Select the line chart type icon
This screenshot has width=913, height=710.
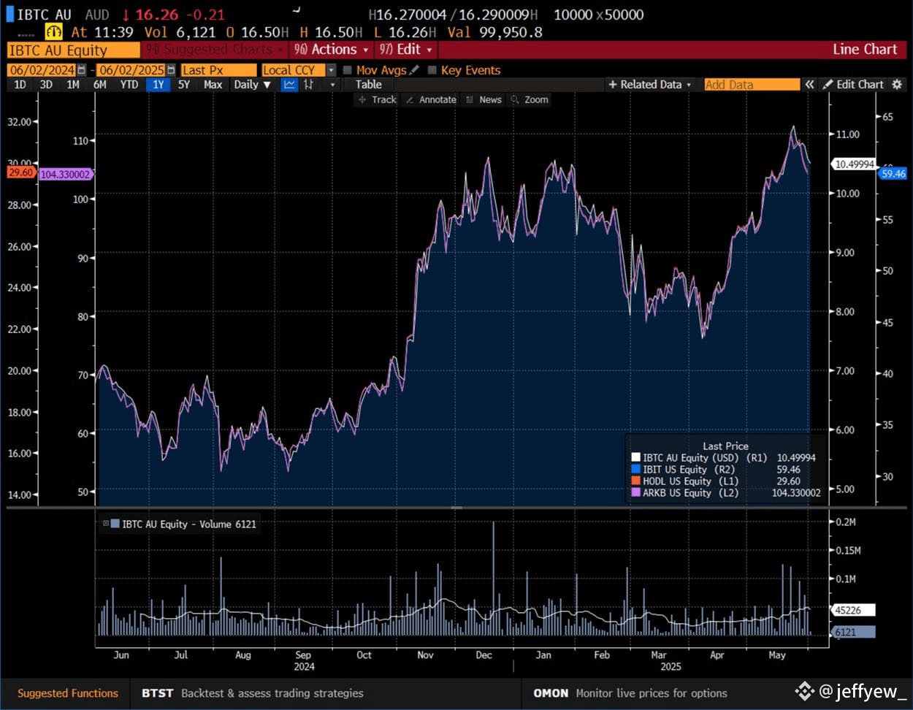290,85
